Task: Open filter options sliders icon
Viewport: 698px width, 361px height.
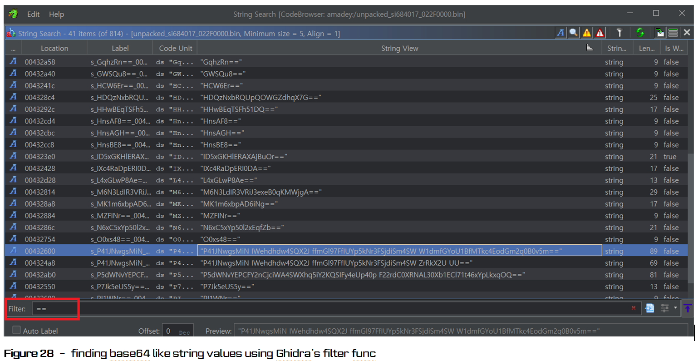Action: click(x=664, y=308)
